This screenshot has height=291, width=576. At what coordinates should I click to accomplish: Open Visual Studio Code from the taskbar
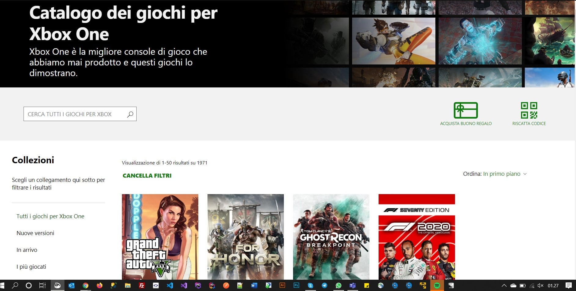[170, 285]
